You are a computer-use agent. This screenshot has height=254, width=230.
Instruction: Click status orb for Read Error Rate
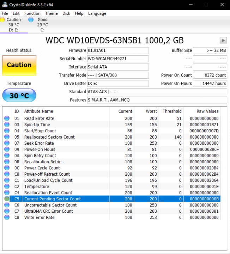[x=7, y=118]
